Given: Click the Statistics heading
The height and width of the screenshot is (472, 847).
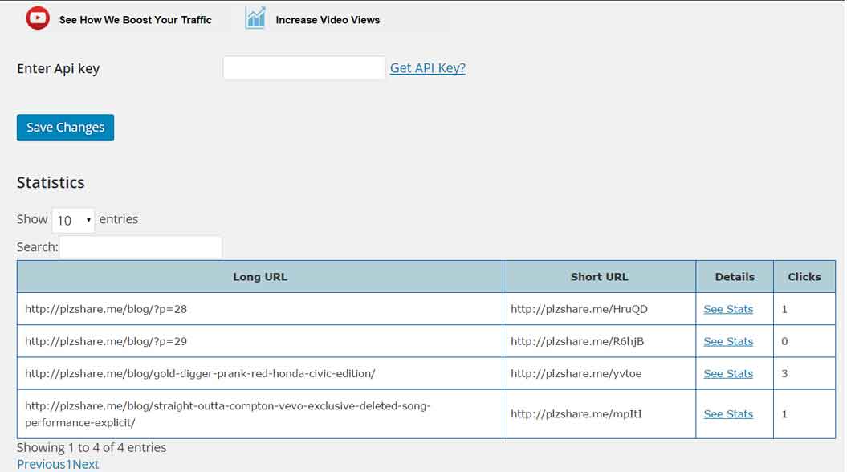Looking at the screenshot, I should [x=51, y=182].
